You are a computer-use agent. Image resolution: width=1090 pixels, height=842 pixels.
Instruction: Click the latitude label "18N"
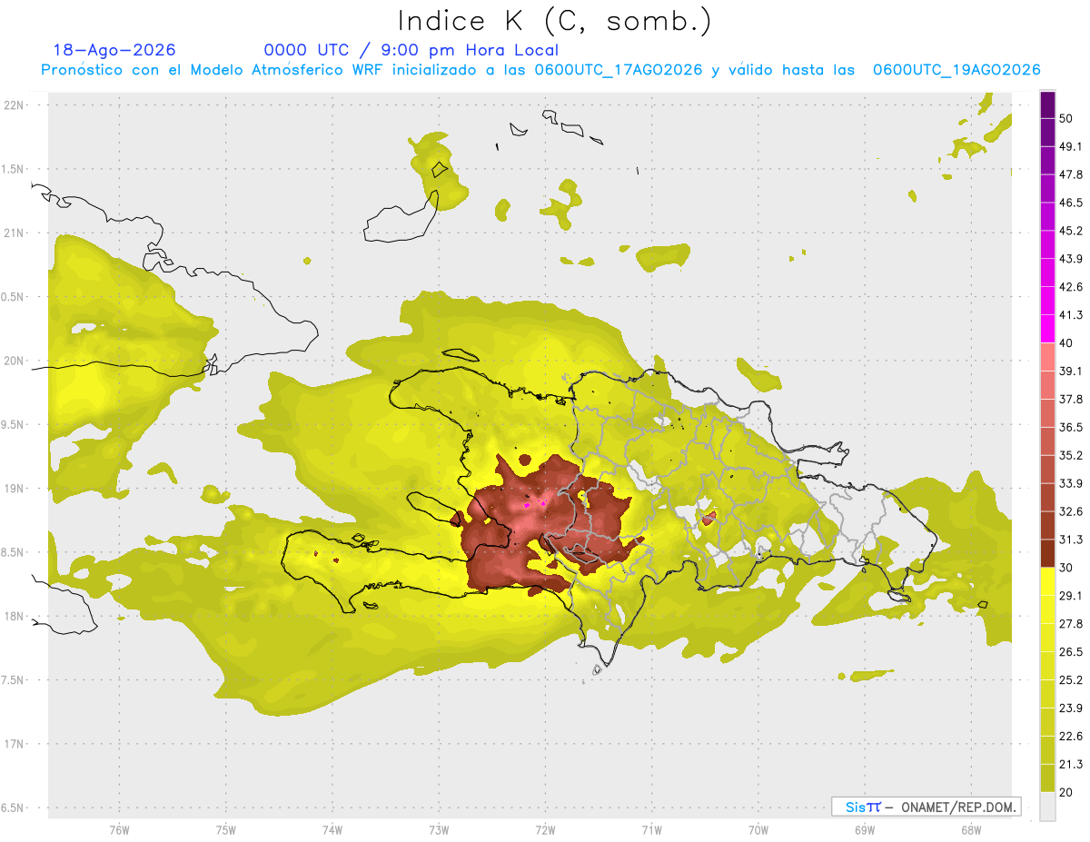coord(14,617)
